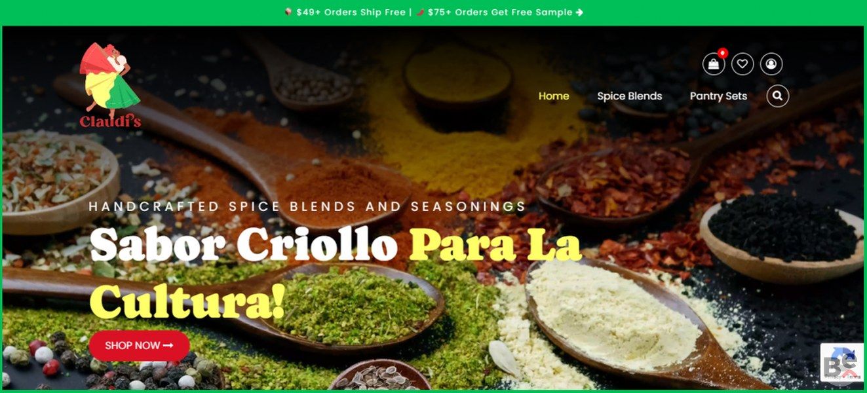Image resolution: width=867 pixels, height=393 pixels.
Task: Click the box emoji in the banner
Action: (x=288, y=12)
